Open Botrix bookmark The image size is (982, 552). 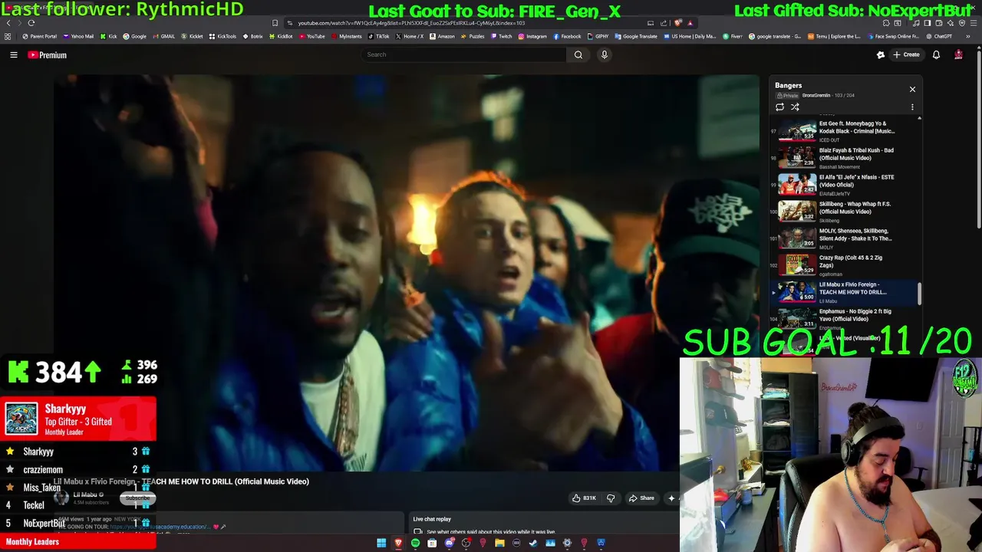click(253, 36)
